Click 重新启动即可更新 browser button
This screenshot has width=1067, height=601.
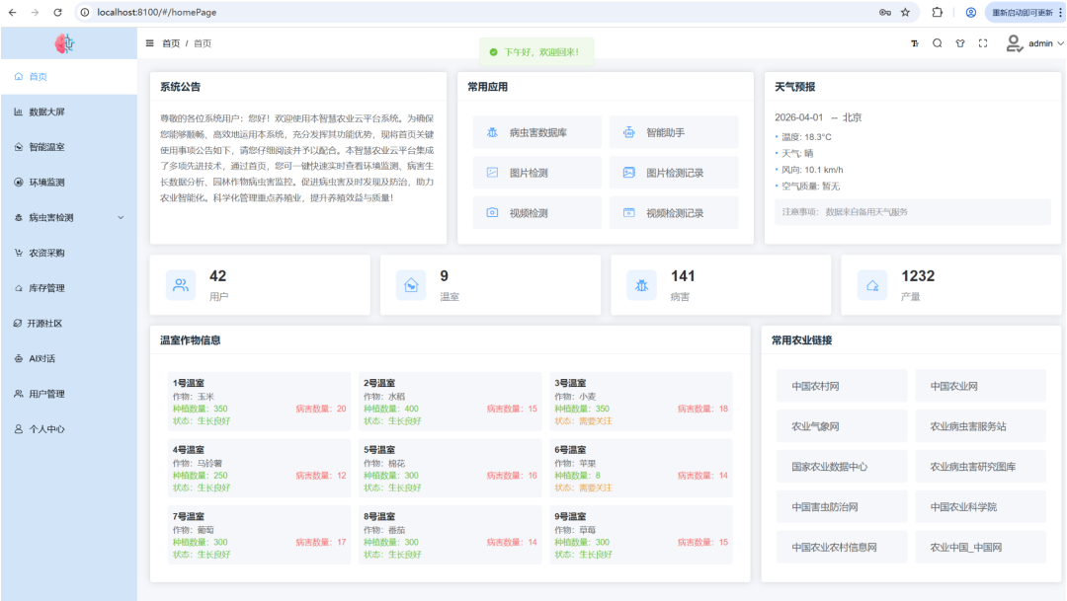1025,12
